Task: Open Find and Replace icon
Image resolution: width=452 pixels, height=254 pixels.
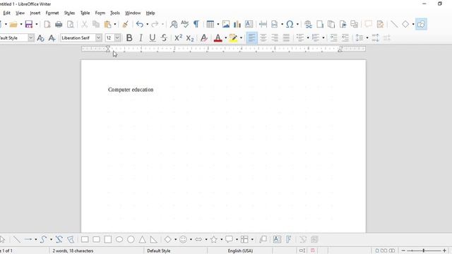Action: (x=174, y=24)
